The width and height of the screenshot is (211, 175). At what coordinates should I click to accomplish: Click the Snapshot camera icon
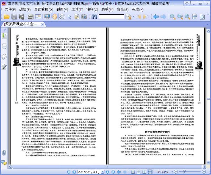pos(84,17)
